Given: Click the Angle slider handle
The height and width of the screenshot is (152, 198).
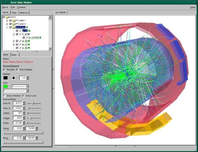Looking at the screenshot, I should point(31,118).
